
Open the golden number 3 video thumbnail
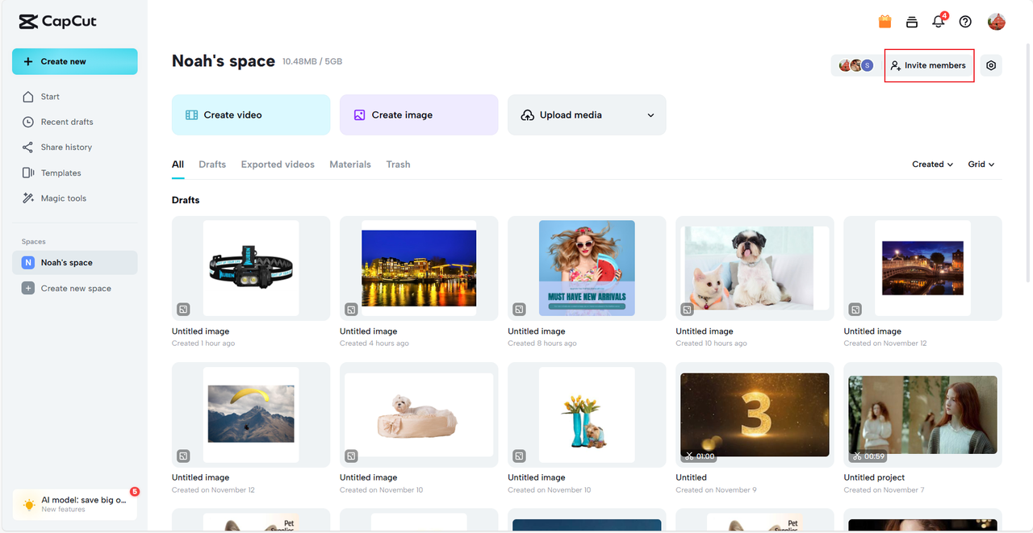(x=755, y=415)
